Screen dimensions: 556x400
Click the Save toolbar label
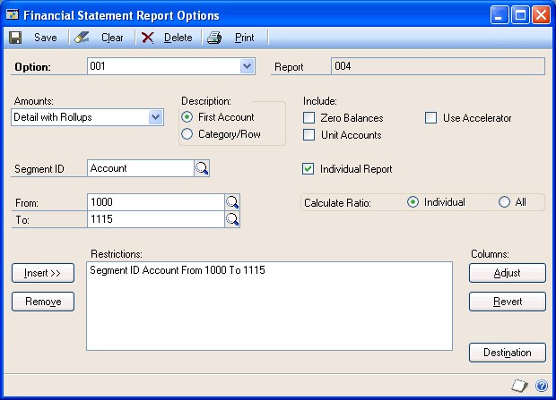(46, 38)
